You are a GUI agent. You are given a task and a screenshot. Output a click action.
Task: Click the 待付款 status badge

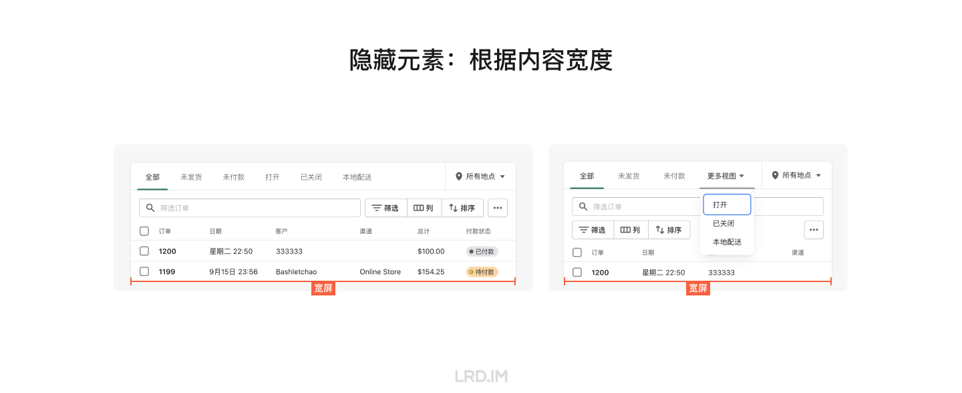coord(482,272)
